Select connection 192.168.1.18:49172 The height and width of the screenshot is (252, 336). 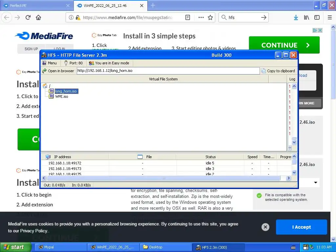tap(65, 163)
